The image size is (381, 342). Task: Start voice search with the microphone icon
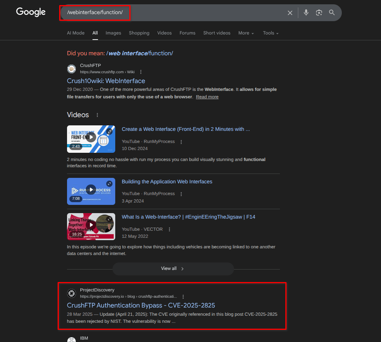coord(306,13)
